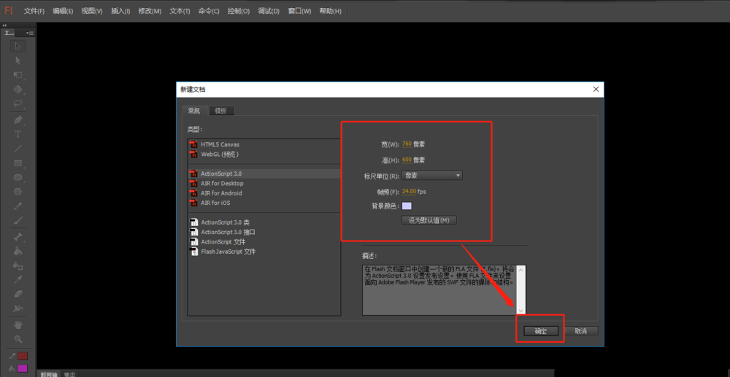Select the Paint Bucket tool

(x=18, y=252)
